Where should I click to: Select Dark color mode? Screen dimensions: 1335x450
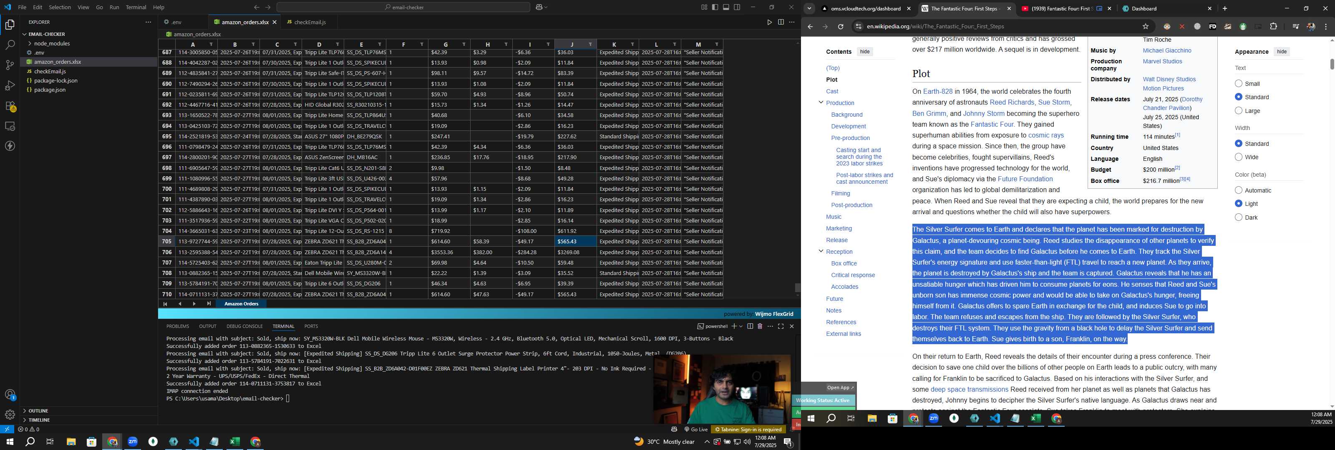click(1239, 217)
